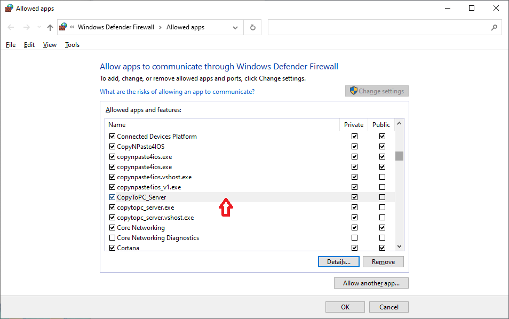Click the list scroll up arrow

399,123
